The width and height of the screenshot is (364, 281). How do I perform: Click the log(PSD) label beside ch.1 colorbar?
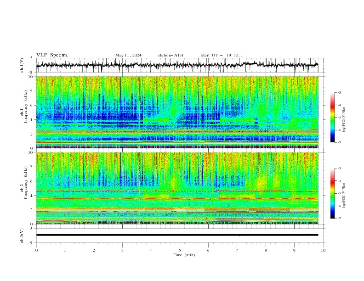pyautogui.click(x=344, y=120)
